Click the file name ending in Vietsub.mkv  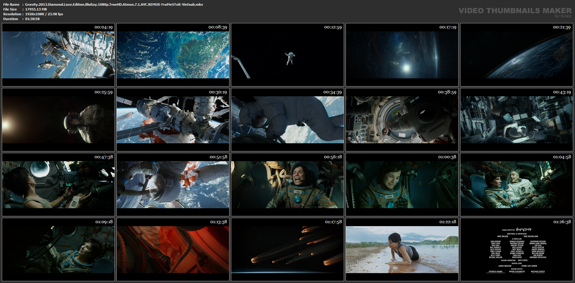point(114,4)
